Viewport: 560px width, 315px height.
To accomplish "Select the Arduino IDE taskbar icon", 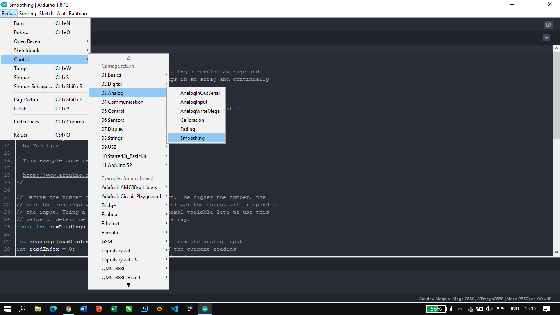I will [205, 309].
